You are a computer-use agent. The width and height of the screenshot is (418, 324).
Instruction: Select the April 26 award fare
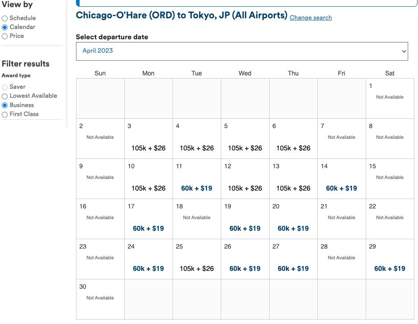click(245, 268)
